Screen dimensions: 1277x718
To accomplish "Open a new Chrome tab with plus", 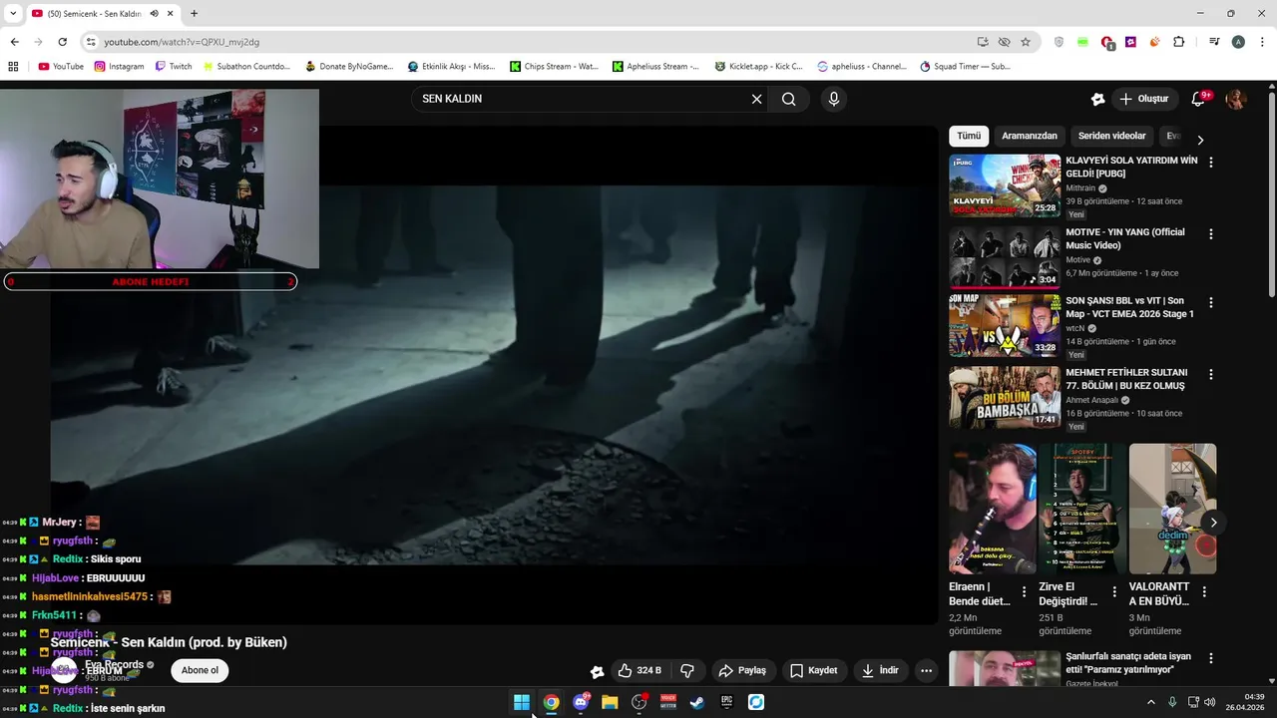I will coord(194,13).
